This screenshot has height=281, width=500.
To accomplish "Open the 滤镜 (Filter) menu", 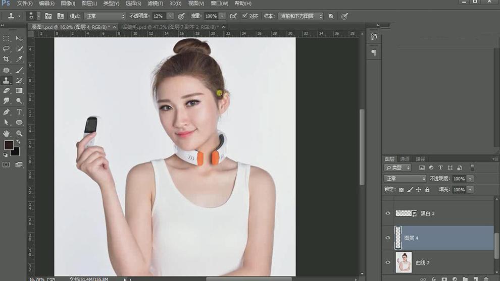I will tap(155, 4).
